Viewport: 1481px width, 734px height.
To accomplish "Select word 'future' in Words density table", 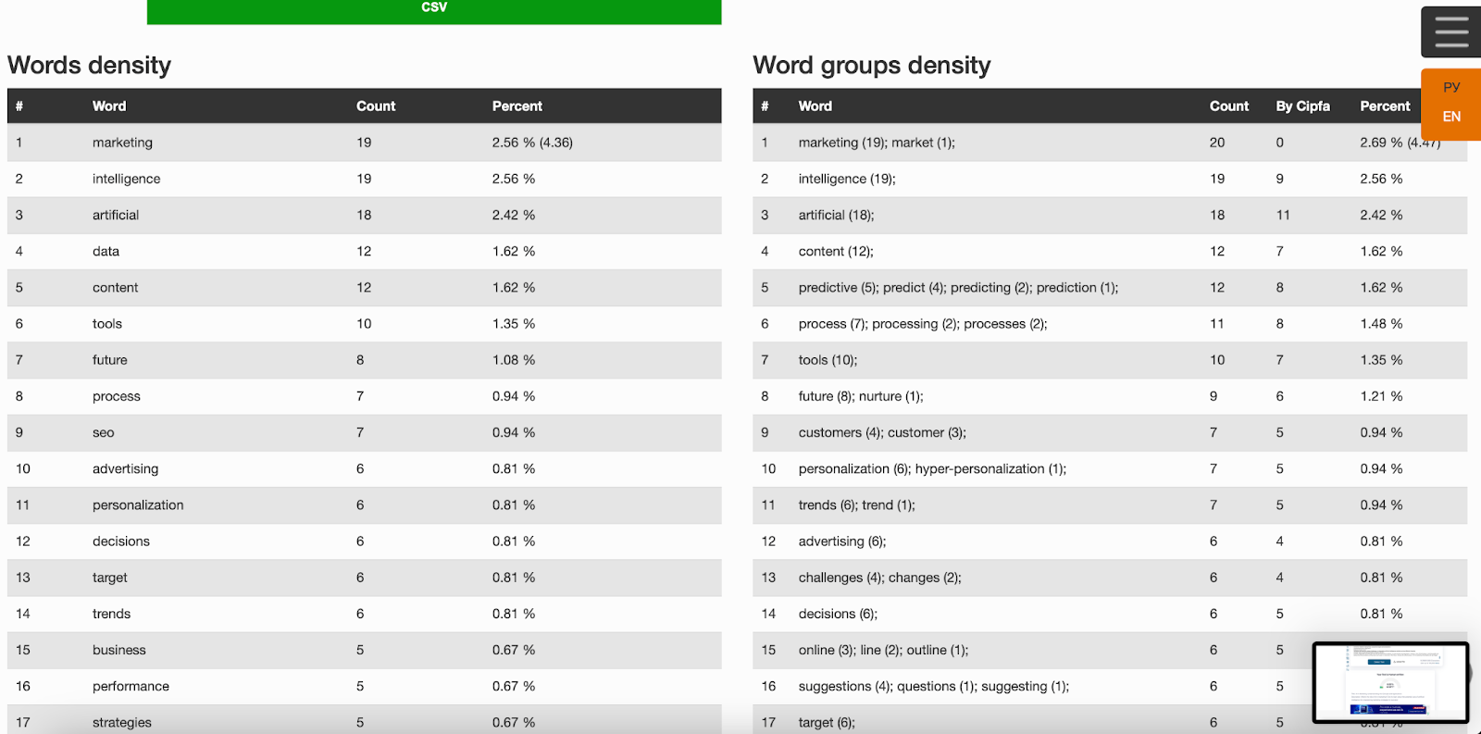I will click(110, 360).
